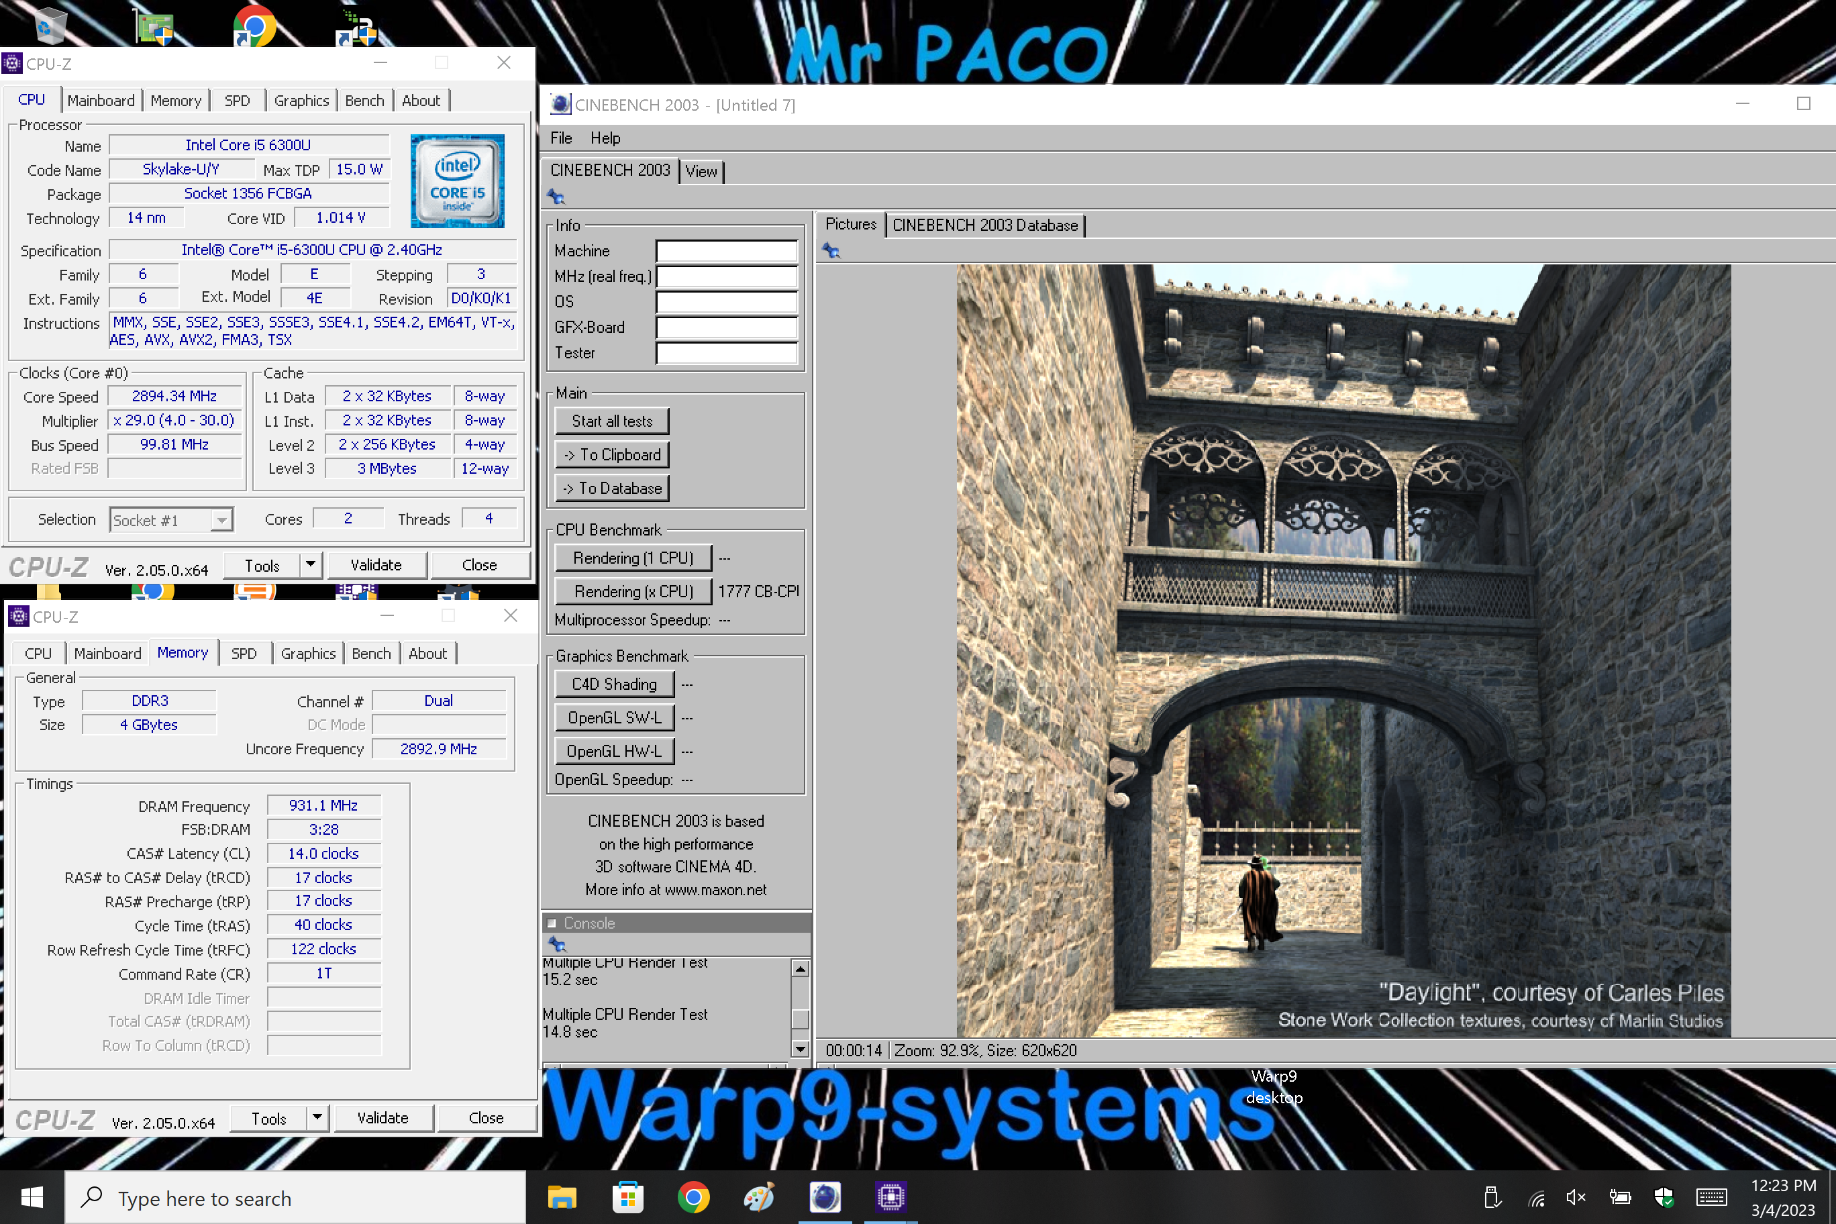This screenshot has width=1836, height=1224.
Task: Click Start all tests button
Action: 612,421
